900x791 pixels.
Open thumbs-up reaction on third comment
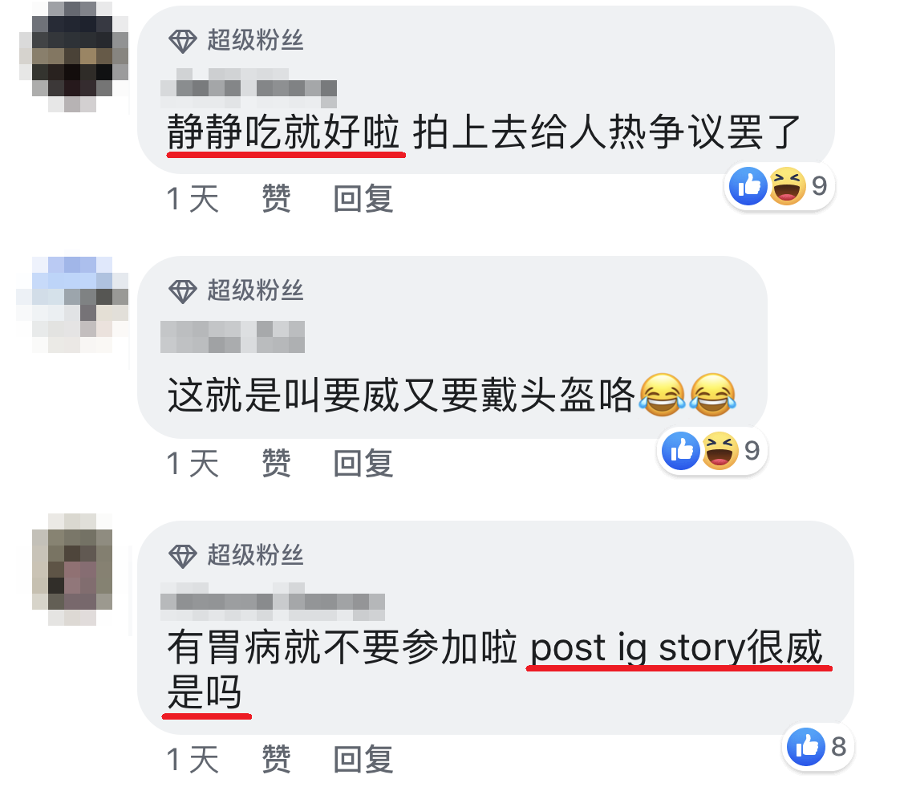coord(806,747)
